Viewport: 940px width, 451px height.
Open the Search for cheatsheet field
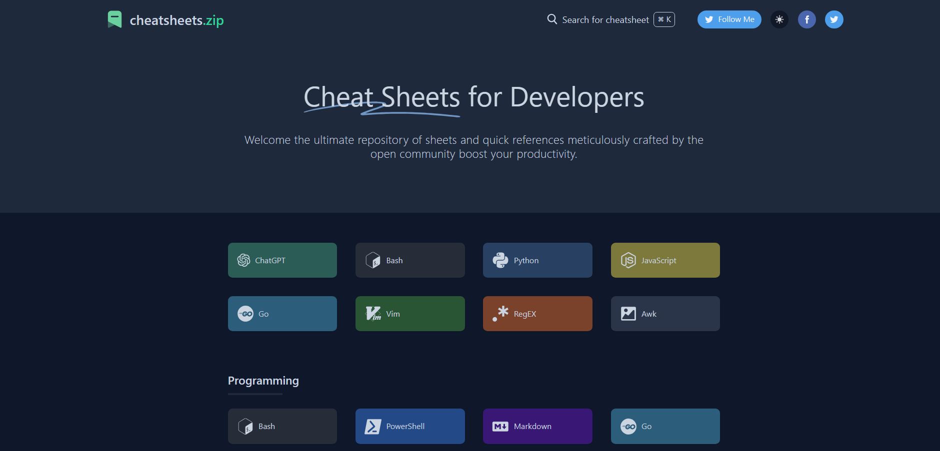pos(611,19)
